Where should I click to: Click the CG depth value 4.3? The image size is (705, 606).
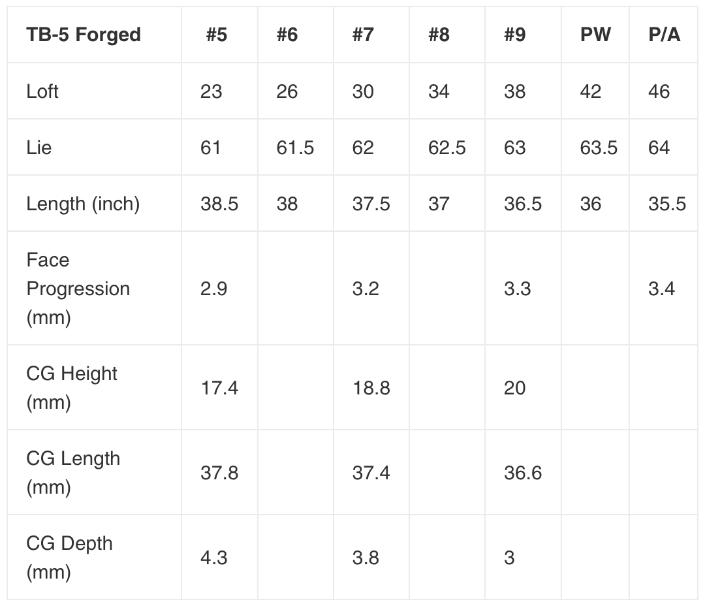click(x=214, y=558)
